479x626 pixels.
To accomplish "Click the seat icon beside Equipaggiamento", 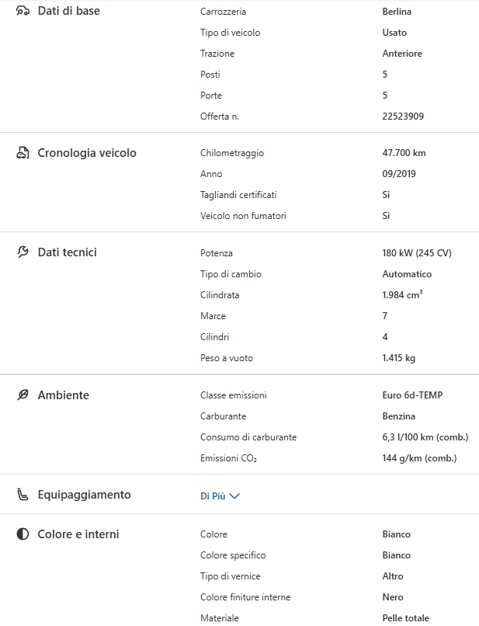I will coord(23,495).
